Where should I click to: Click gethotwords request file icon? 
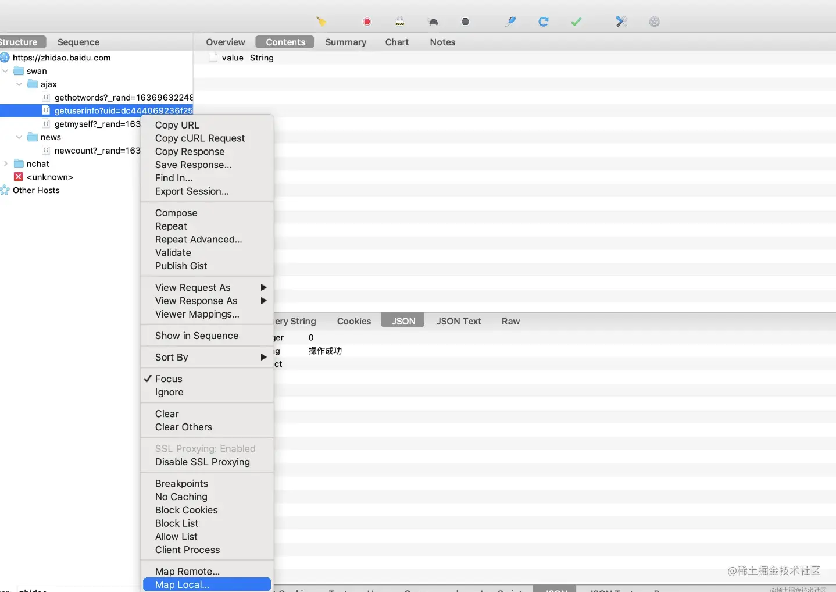coord(46,97)
